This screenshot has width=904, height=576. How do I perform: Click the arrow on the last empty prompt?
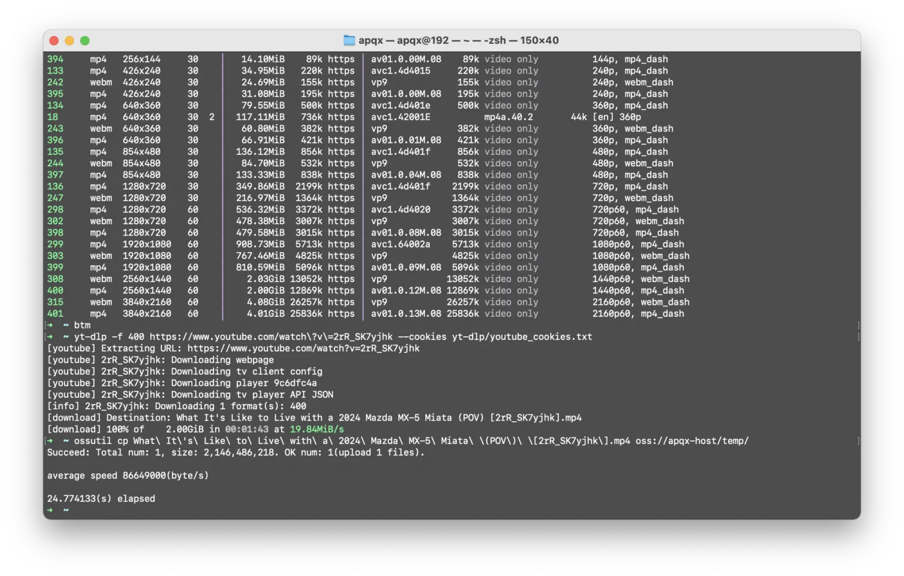[50, 510]
